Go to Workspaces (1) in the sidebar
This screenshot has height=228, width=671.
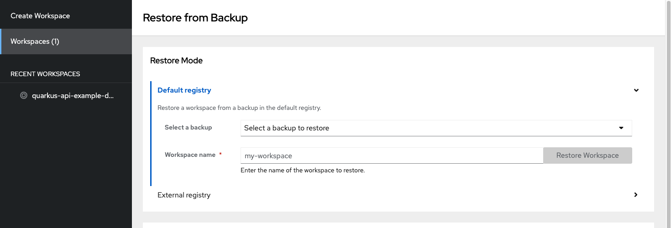click(x=35, y=41)
